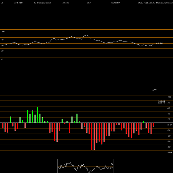Click the overlapping price values '340.05 332.78'

(x=161, y=102)
